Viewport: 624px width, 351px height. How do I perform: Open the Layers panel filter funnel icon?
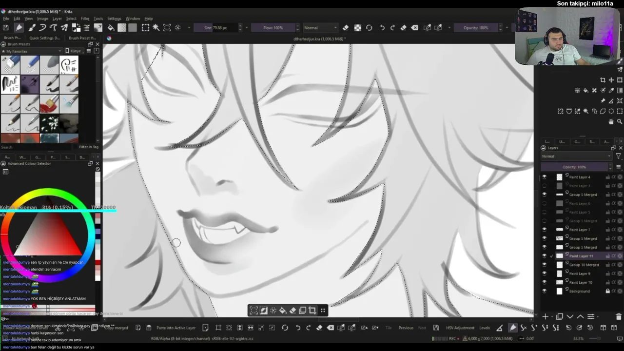pos(619,156)
